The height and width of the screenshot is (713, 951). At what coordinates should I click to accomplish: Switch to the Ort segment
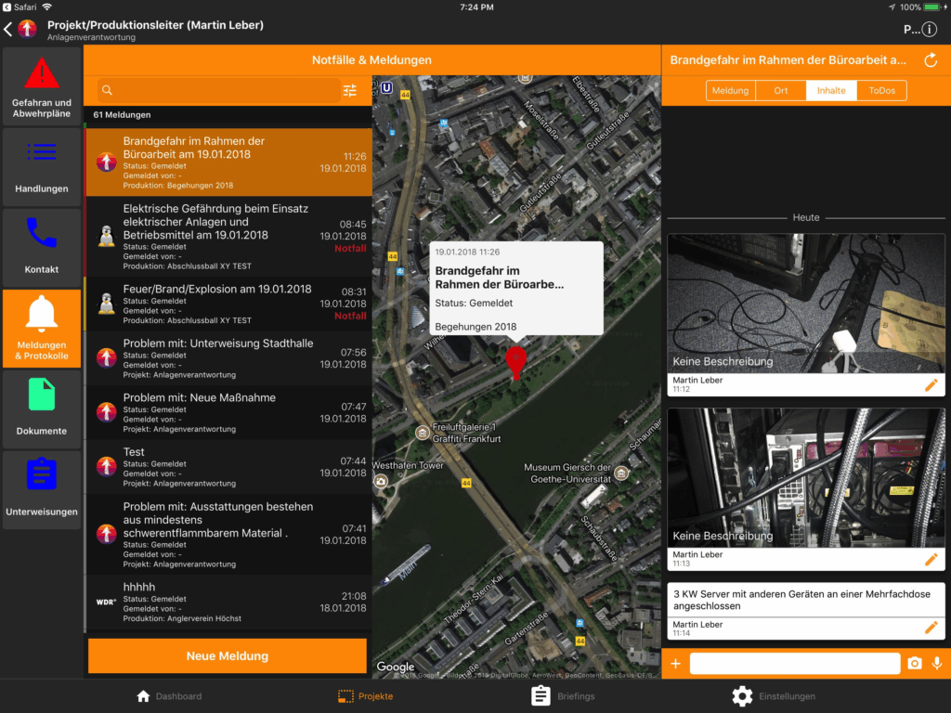[x=780, y=91]
